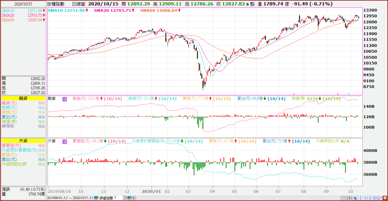Click the 賣出(元) 65.9億 legend in the chart header
Image resolution: width=388 pixels, height=201 pixels.
(x=261, y=99)
